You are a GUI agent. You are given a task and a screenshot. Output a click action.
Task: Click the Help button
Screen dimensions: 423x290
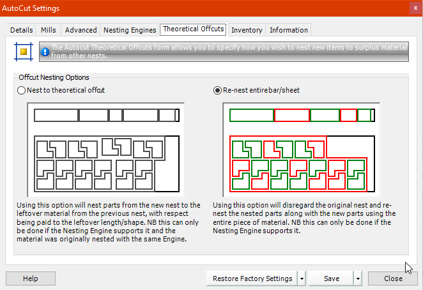click(31, 279)
